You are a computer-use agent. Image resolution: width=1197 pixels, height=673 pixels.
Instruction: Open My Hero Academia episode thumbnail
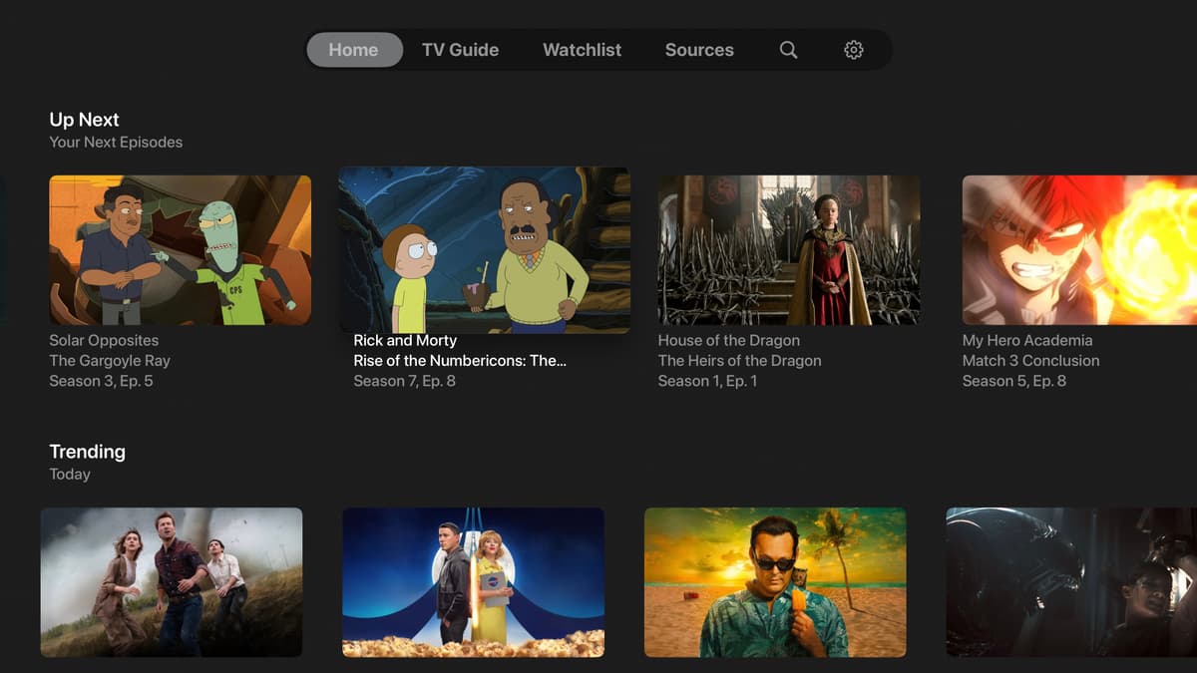point(1079,250)
